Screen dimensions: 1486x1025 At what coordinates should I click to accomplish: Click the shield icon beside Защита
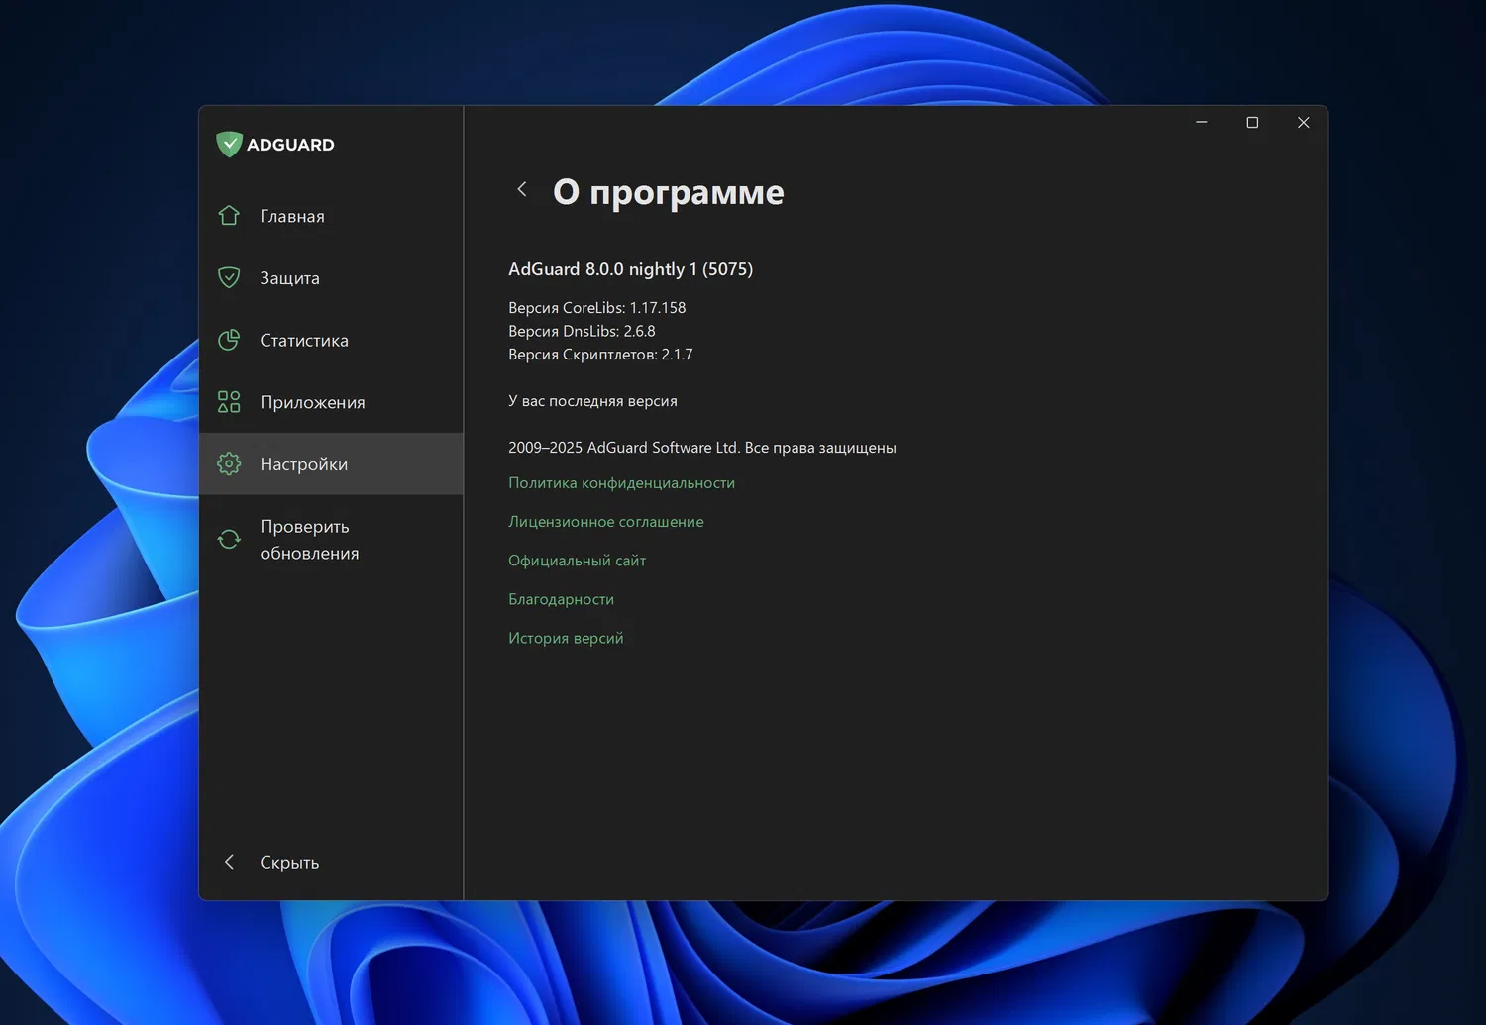229,278
